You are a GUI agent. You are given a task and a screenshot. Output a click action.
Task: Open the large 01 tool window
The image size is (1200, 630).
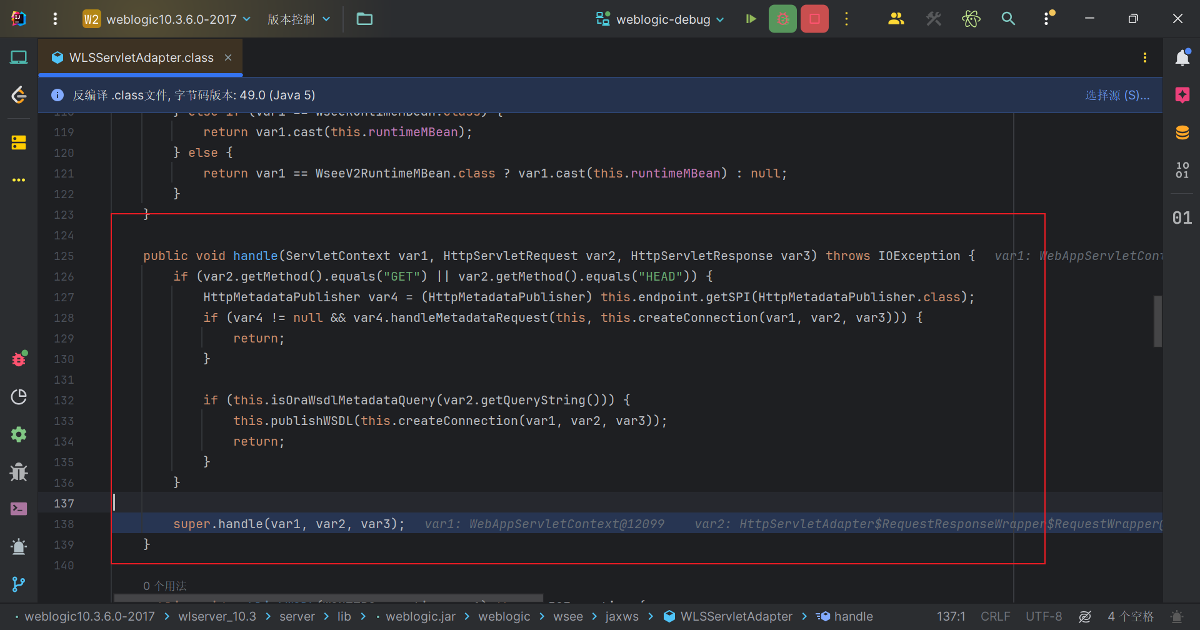tap(1182, 217)
